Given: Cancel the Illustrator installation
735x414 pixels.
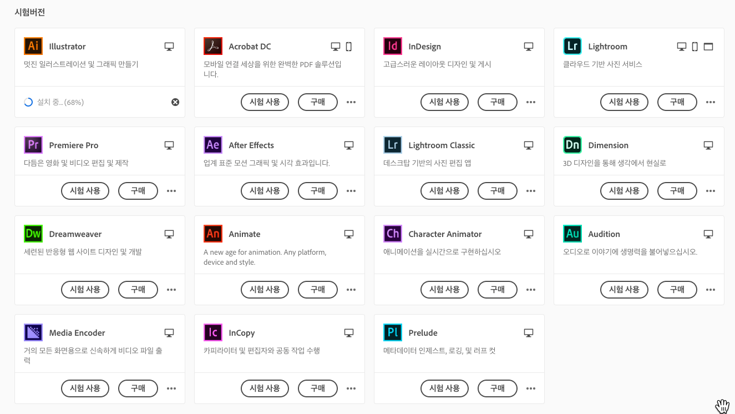Looking at the screenshot, I should [x=175, y=102].
